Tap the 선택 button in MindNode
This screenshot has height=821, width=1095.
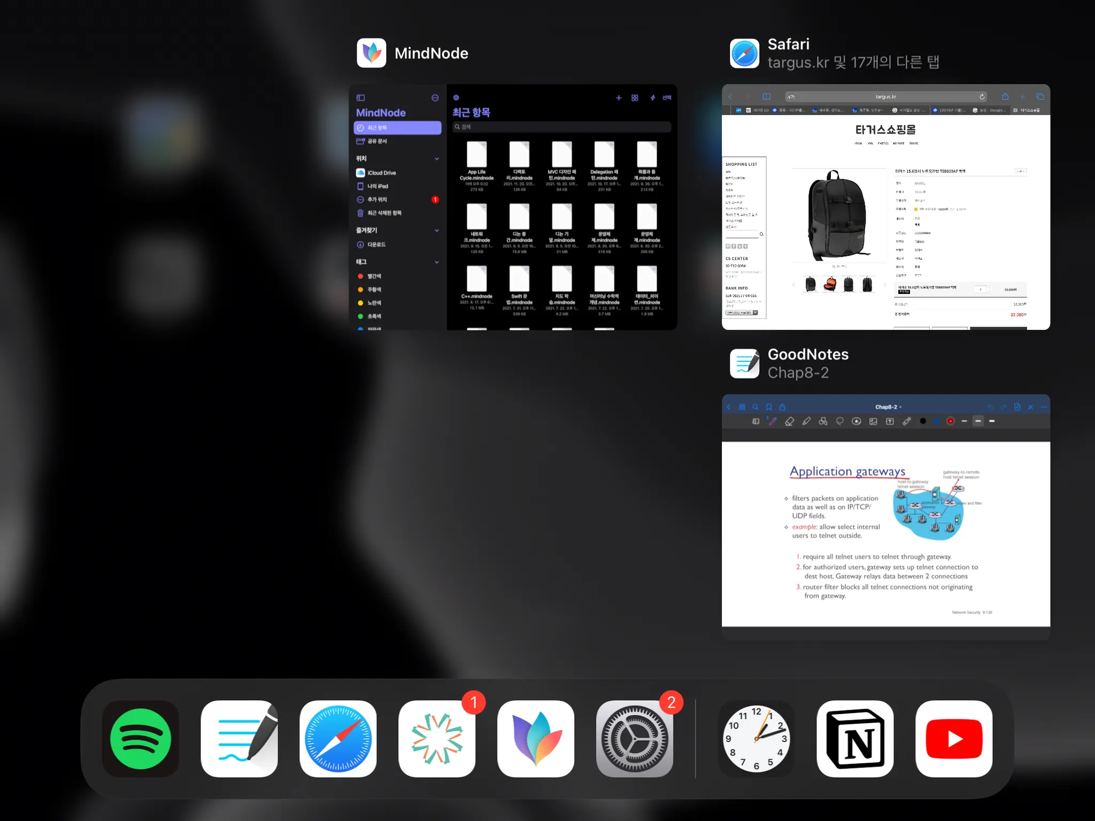(667, 98)
